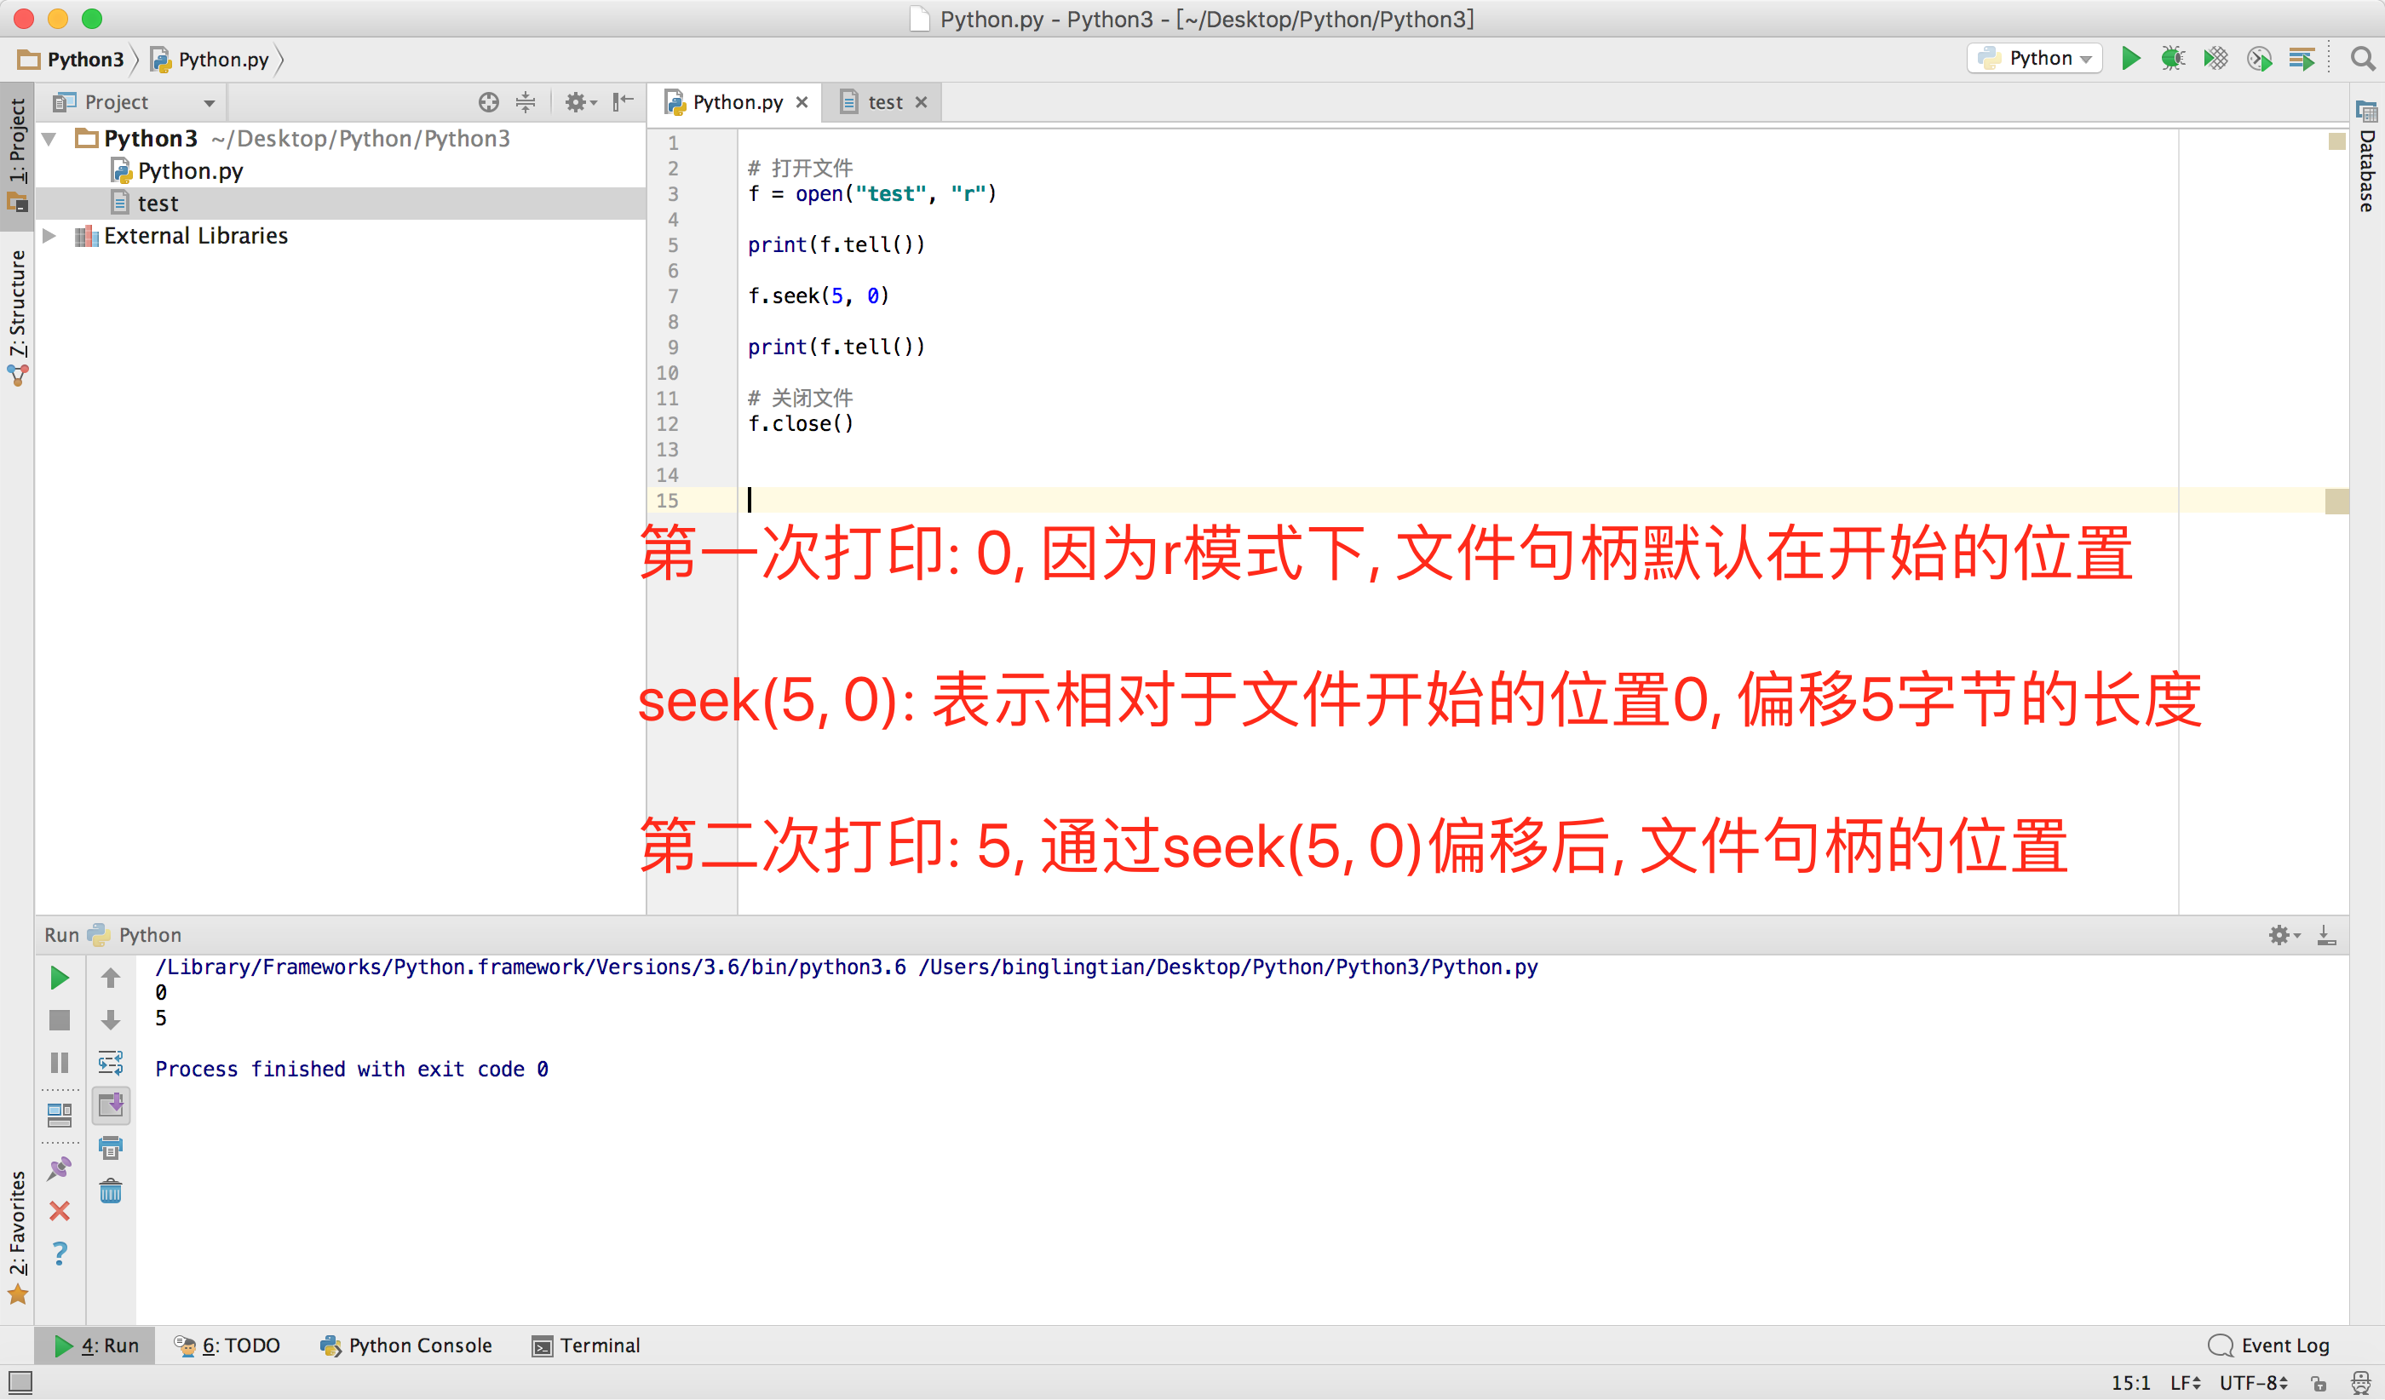The width and height of the screenshot is (2385, 1400).
Task: Click Scroll from Source target icon
Action: pyautogui.click(x=488, y=102)
